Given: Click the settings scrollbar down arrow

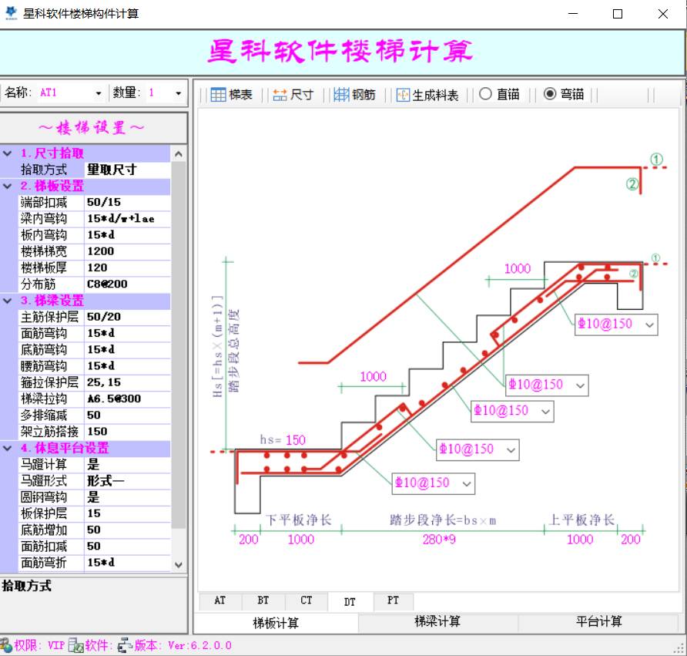Looking at the screenshot, I should coord(179,565).
